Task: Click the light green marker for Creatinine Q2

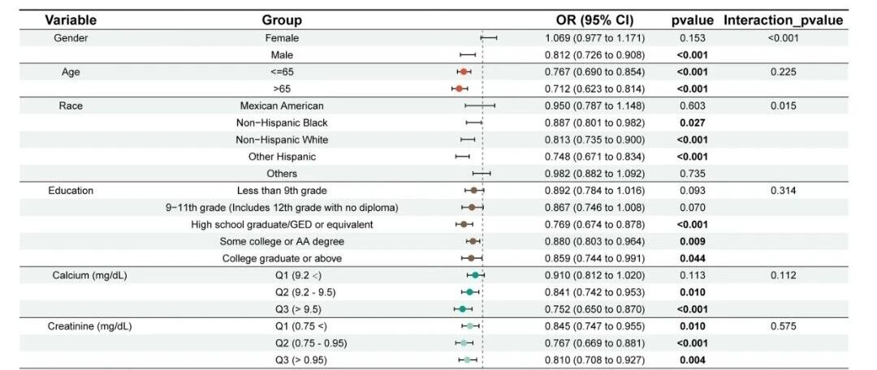Action: [464, 342]
